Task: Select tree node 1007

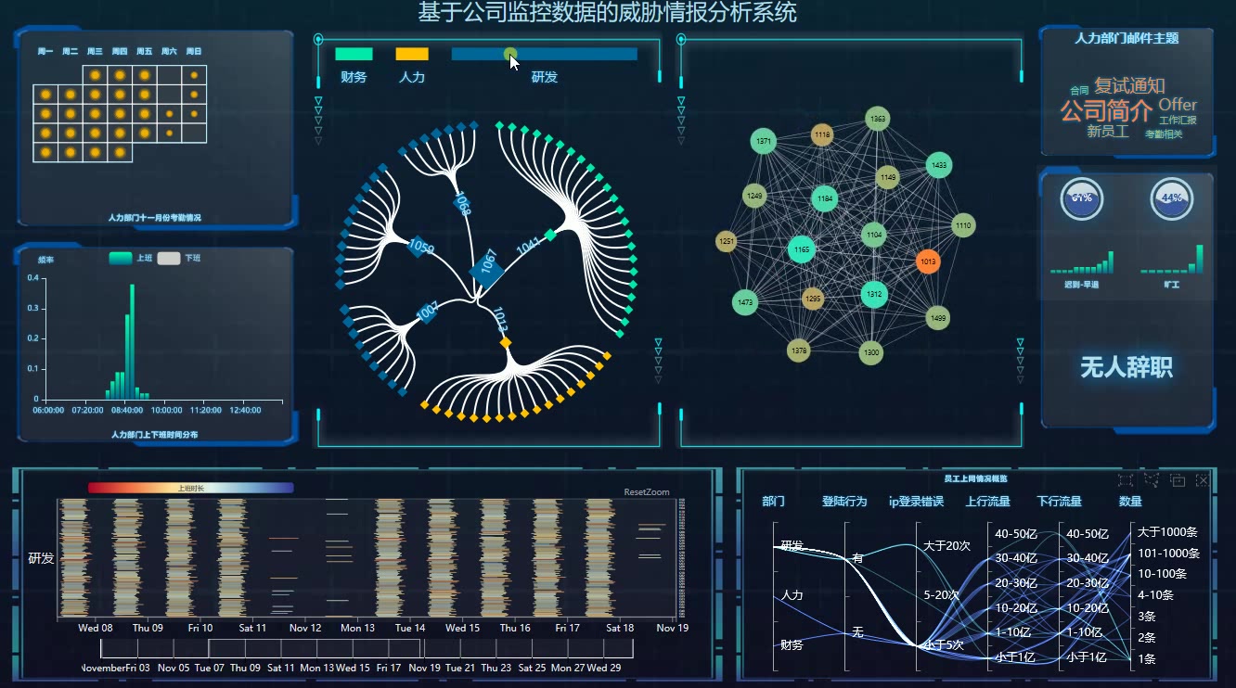Action: point(426,312)
